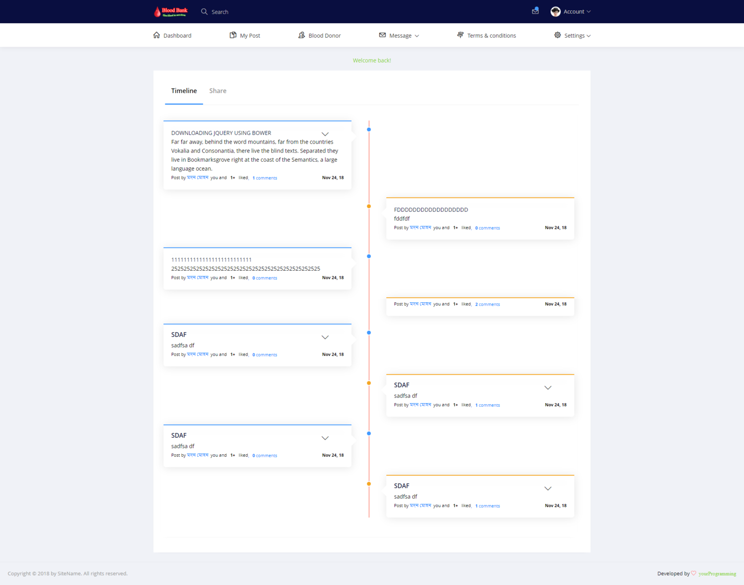The image size is (744, 585).
Task: Click the Blood Bank logo
Action: click(171, 11)
